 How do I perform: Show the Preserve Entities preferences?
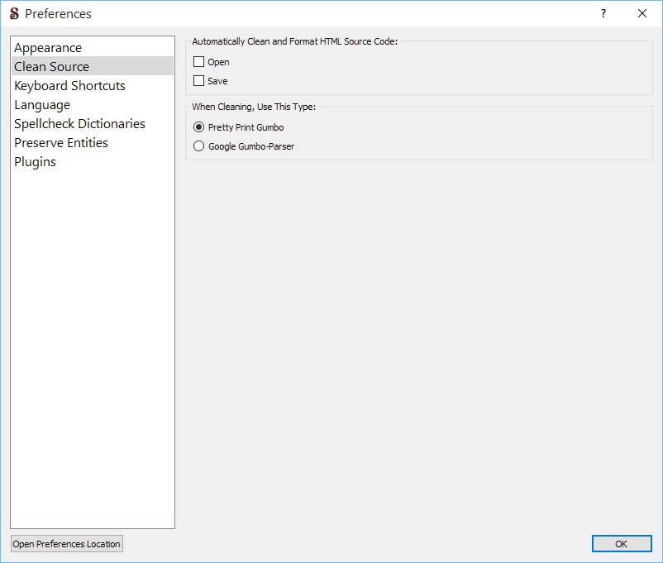pos(61,143)
